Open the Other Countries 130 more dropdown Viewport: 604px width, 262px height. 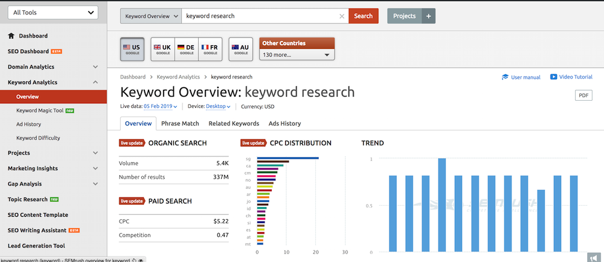coord(297,54)
